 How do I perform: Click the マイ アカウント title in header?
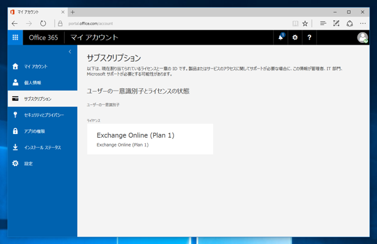point(94,37)
